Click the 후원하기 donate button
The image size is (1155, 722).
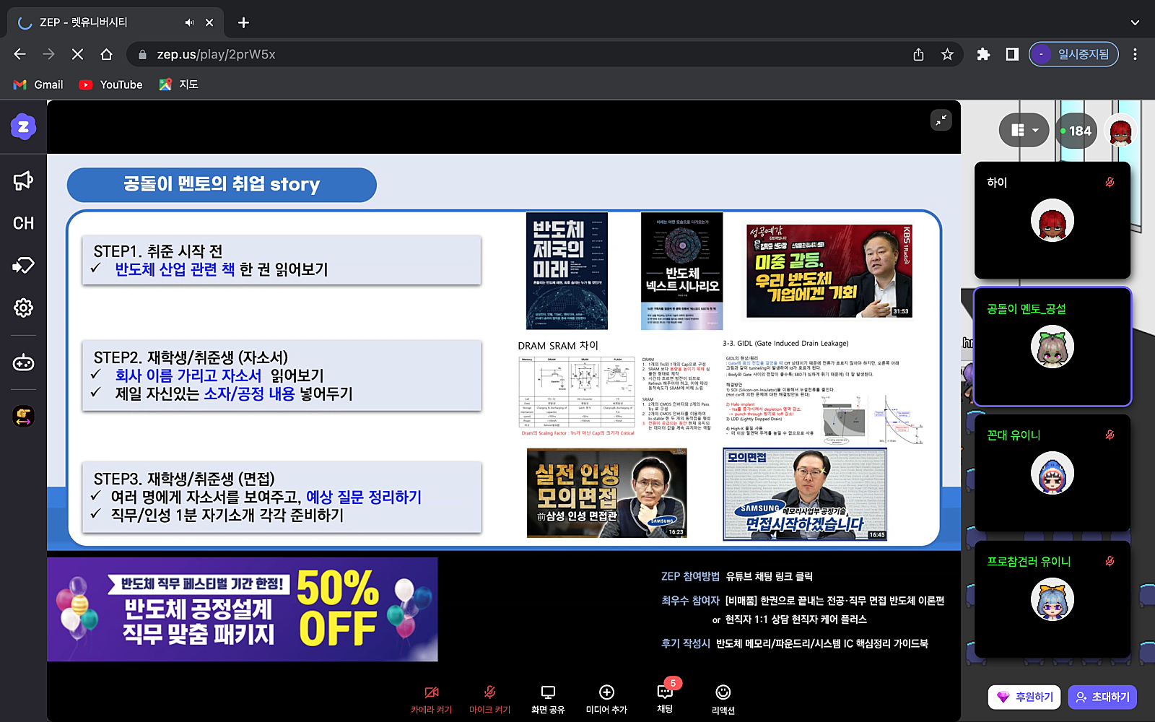tap(1024, 697)
